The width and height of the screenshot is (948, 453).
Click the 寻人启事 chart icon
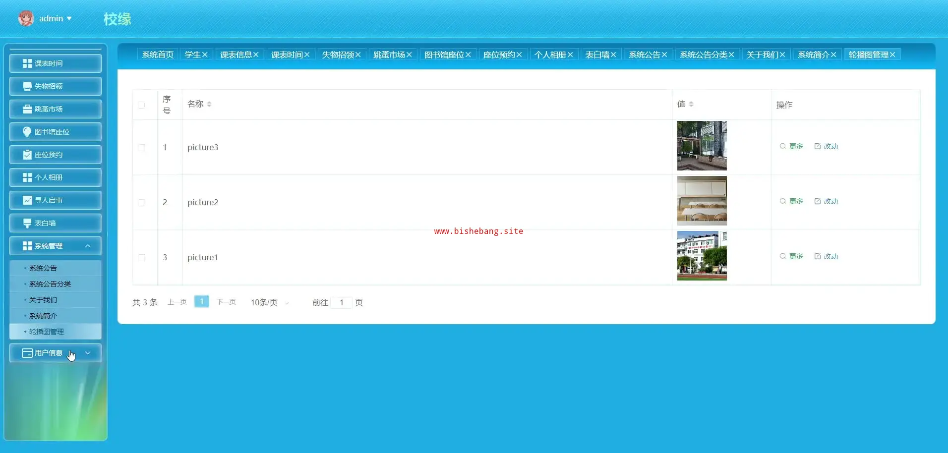pos(27,200)
